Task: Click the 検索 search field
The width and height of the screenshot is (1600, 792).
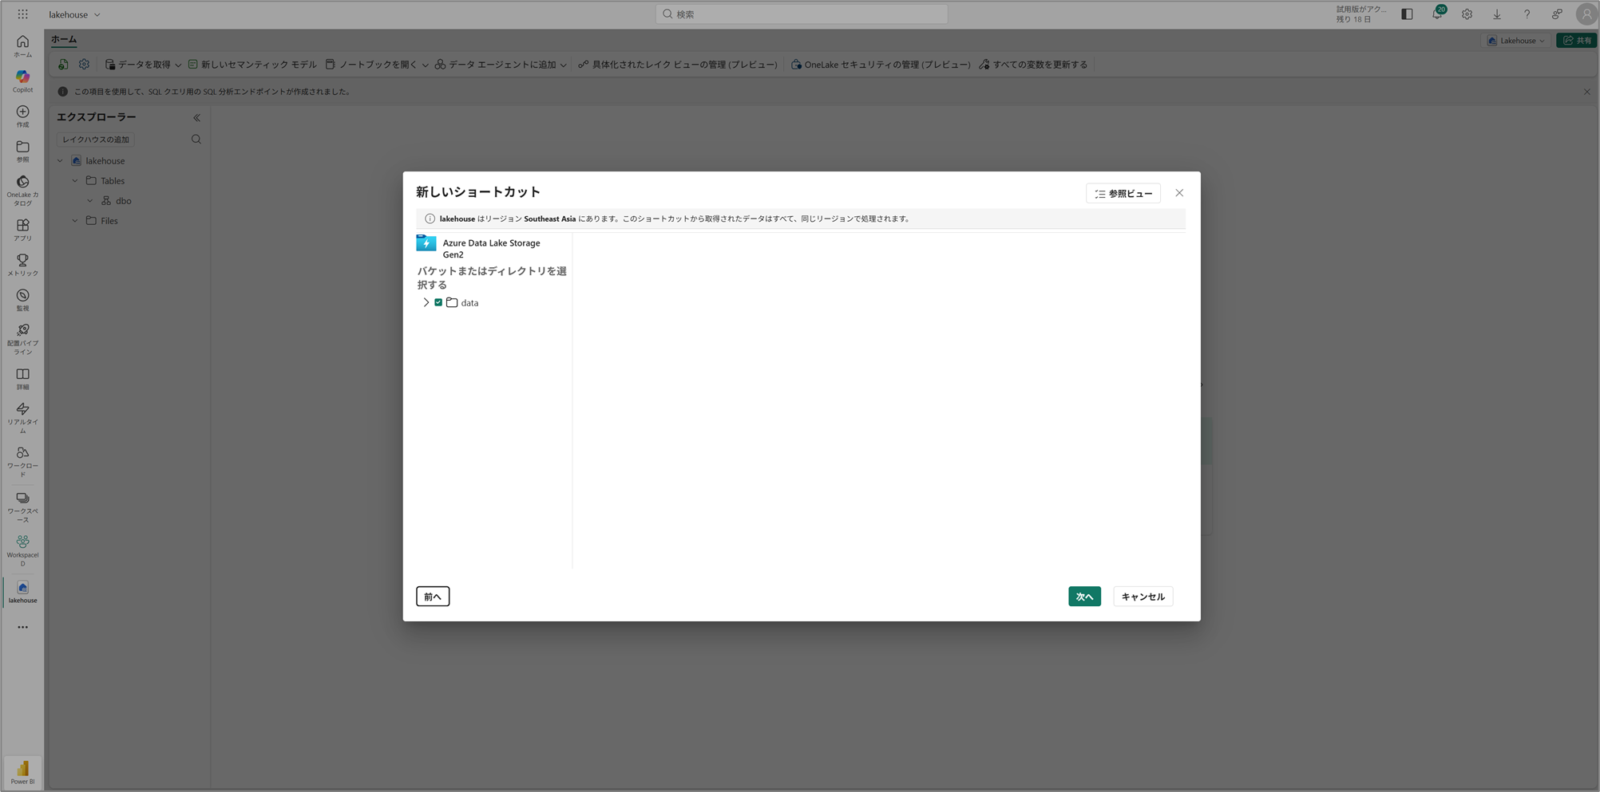Action: [x=801, y=14]
